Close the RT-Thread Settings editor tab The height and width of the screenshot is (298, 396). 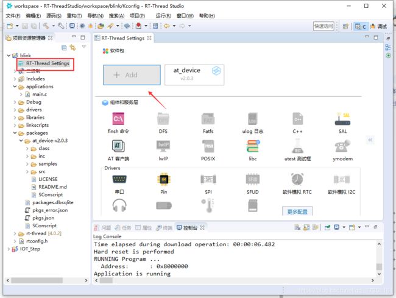click(x=149, y=38)
